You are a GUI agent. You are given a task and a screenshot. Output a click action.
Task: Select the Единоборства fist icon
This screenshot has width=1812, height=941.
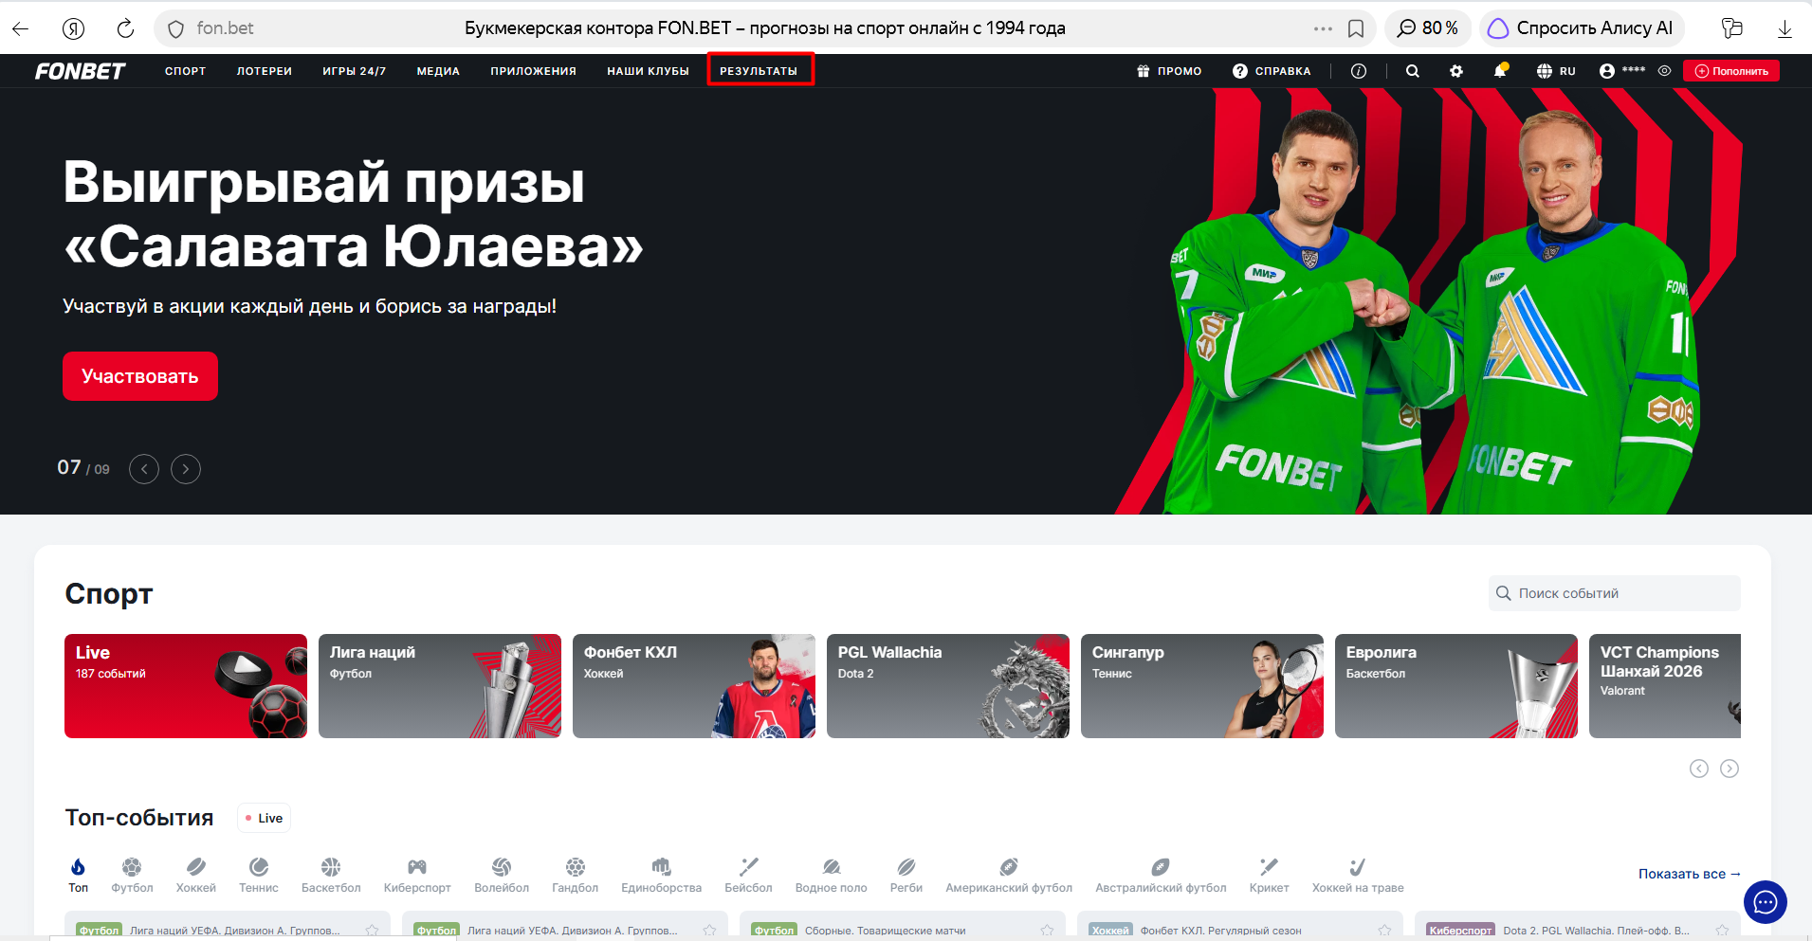[662, 875]
